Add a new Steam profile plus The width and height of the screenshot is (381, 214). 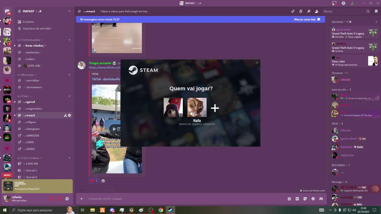point(215,108)
